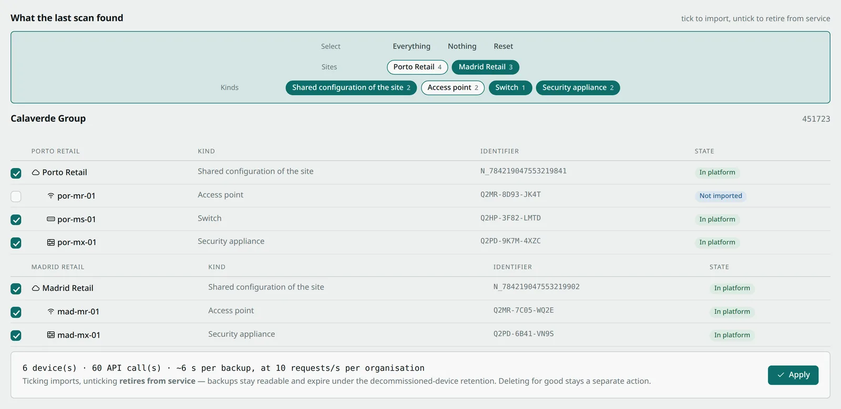Viewport: 841px width, 409px height.
Task: Click the wifi icon next to mad-mr-01
Action: pyautogui.click(x=51, y=311)
